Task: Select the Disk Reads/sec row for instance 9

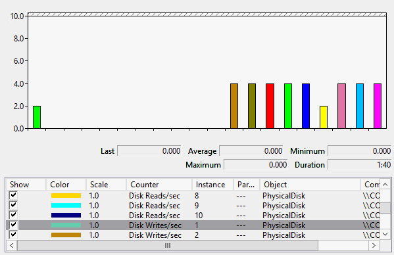Action: point(193,205)
